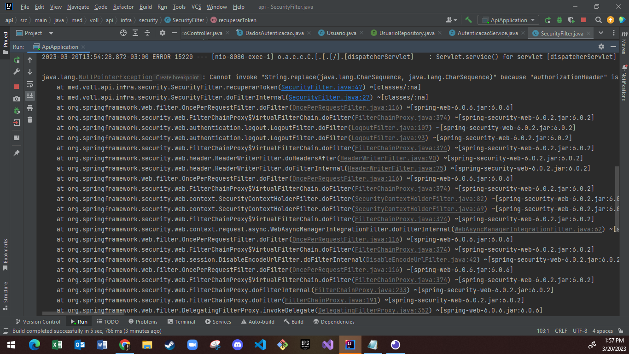The image size is (629, 354).
Task: Click HeaderWriterFilter.java:90 link
Action: (x=388, y=158)
